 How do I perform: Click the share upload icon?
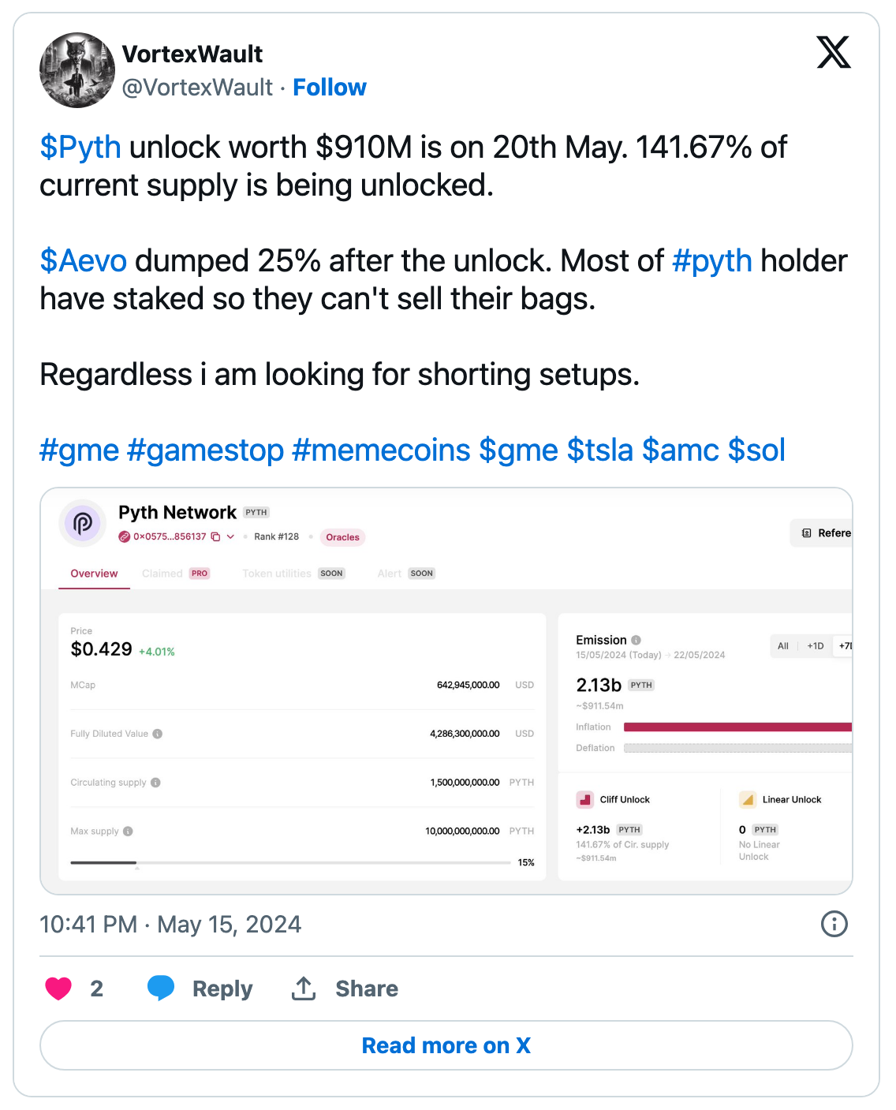point(304,988)
